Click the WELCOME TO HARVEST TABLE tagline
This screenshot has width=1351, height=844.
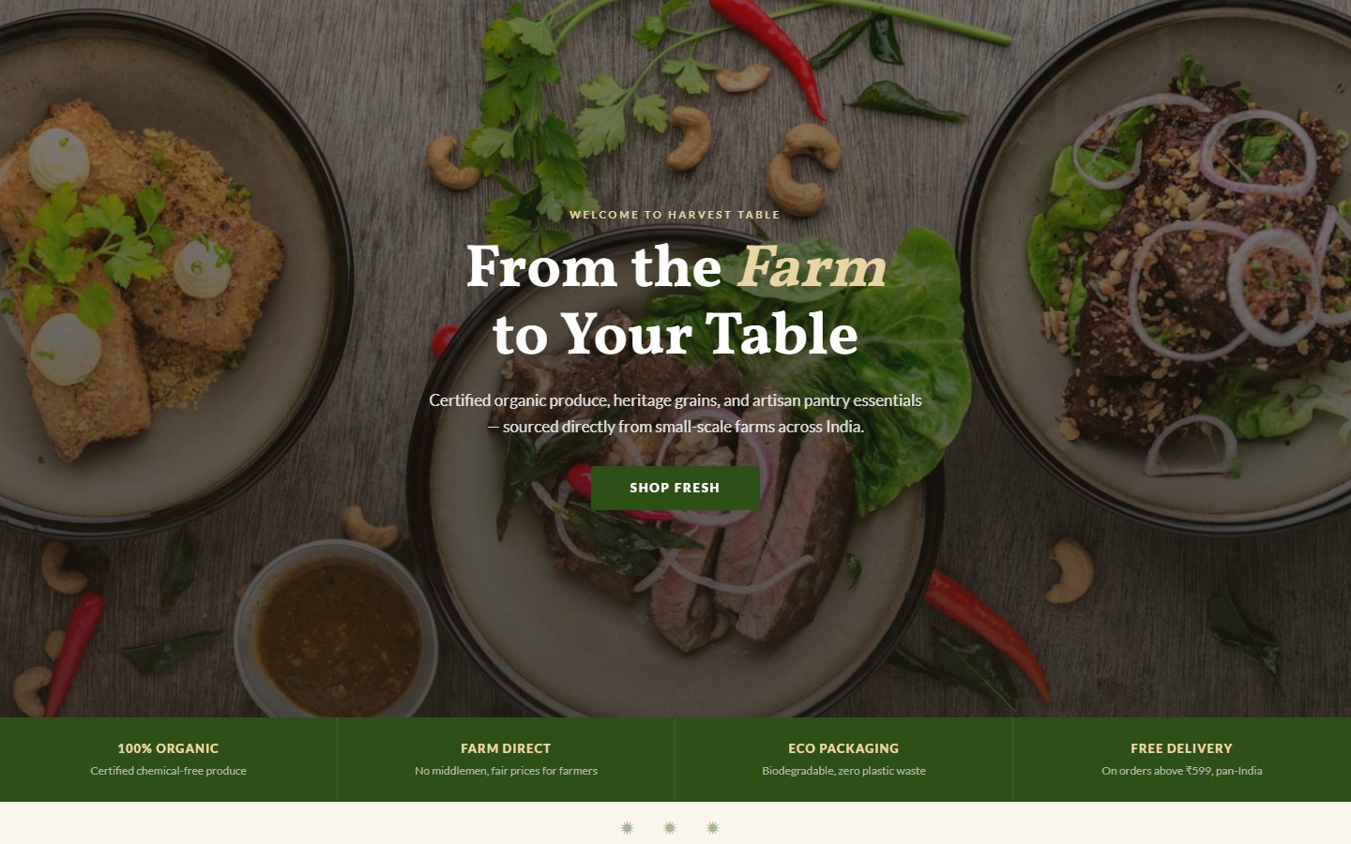675,215
